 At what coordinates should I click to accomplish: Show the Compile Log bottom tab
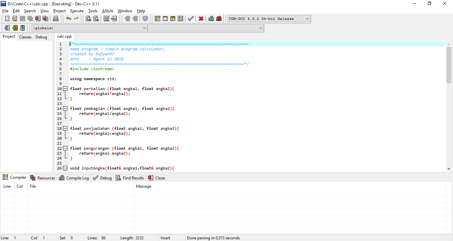pos(74,178)
